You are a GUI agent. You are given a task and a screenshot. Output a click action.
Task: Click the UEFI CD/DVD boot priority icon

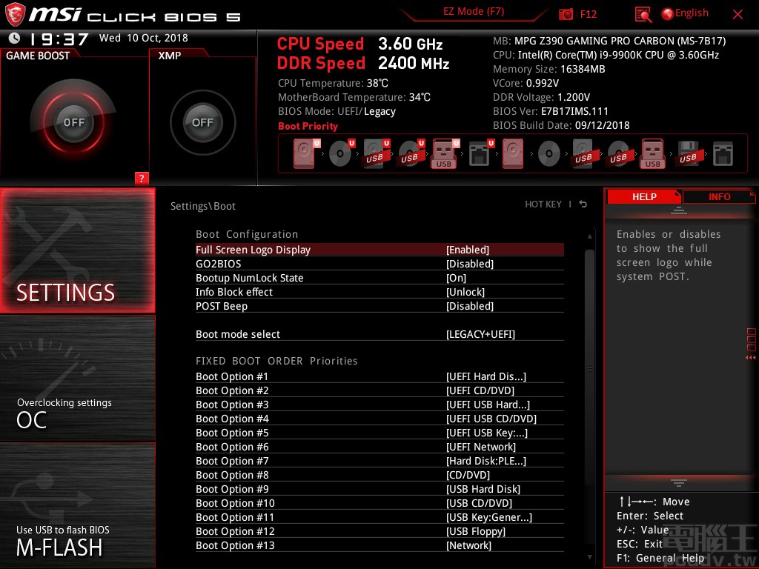(342, 153)
